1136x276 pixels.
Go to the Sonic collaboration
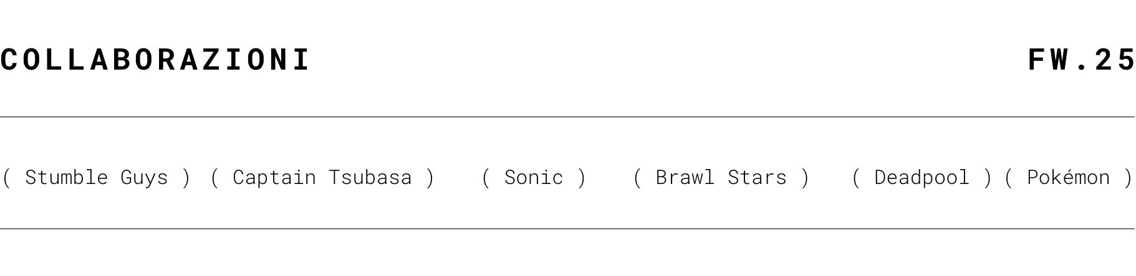[x=534, y=178]
